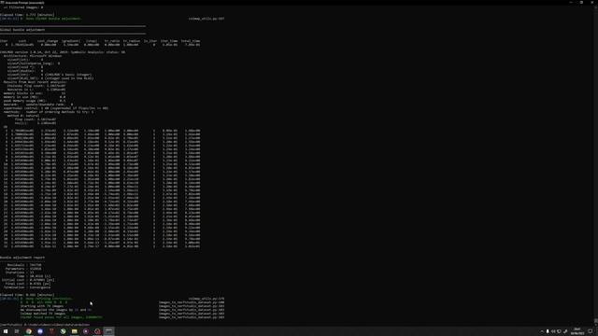Viewport: 598px width, 336px height.
Task: Open Task View from the taskbar
Action: tap(17, 331)
